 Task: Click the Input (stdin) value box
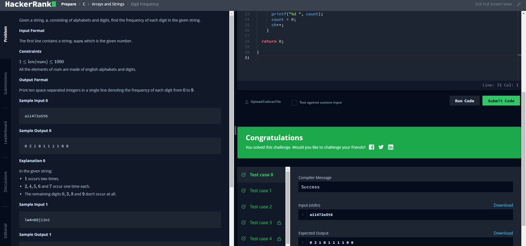coord(405,215)
